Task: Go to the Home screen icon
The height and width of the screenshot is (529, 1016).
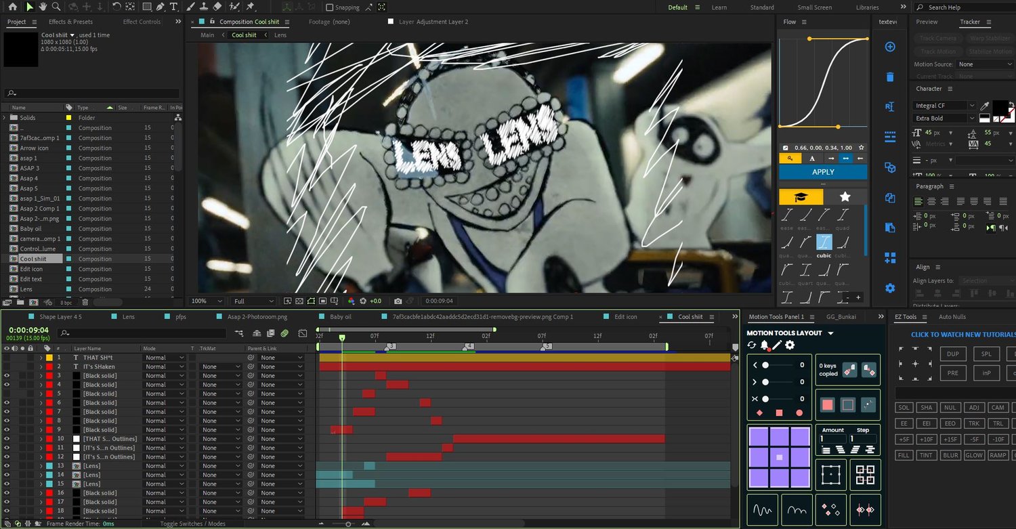Action: 12,7
